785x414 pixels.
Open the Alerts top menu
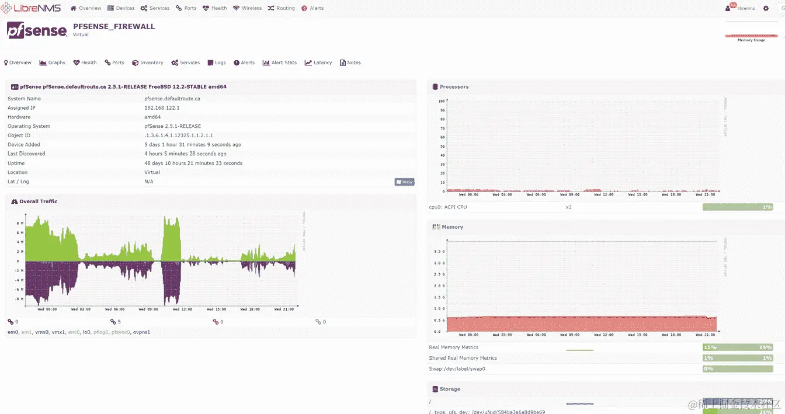312,8
